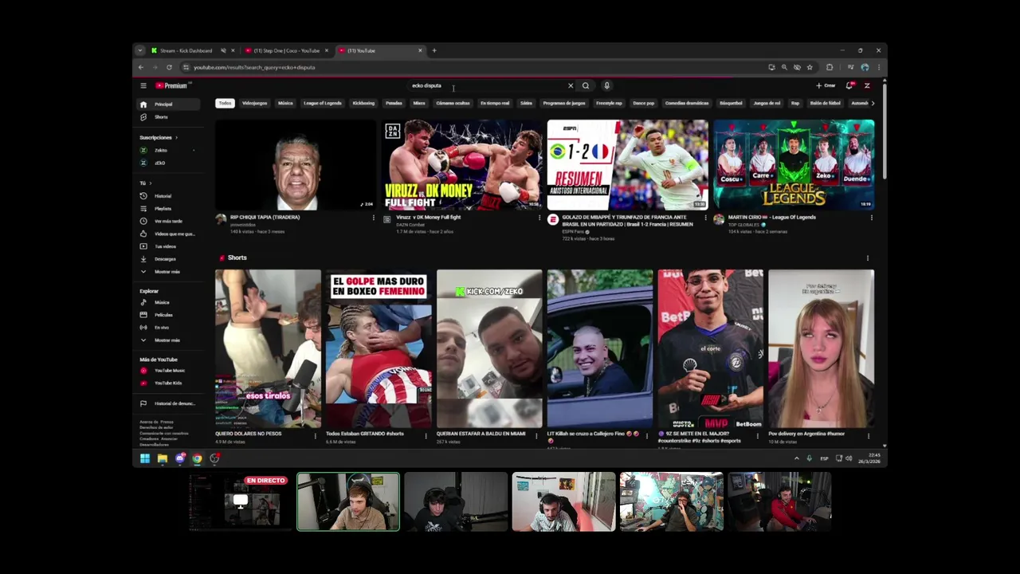The width and height of the screenshot is (1020, 574).
Task: Clear the search box with X
Action: tap(571, 85)
